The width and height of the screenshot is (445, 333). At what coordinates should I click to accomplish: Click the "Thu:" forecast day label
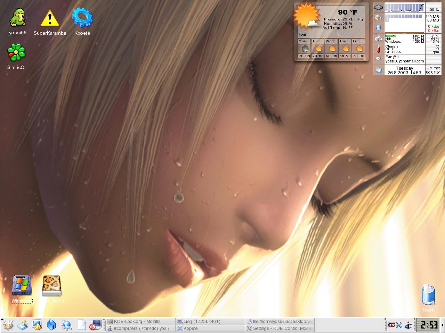343,41
